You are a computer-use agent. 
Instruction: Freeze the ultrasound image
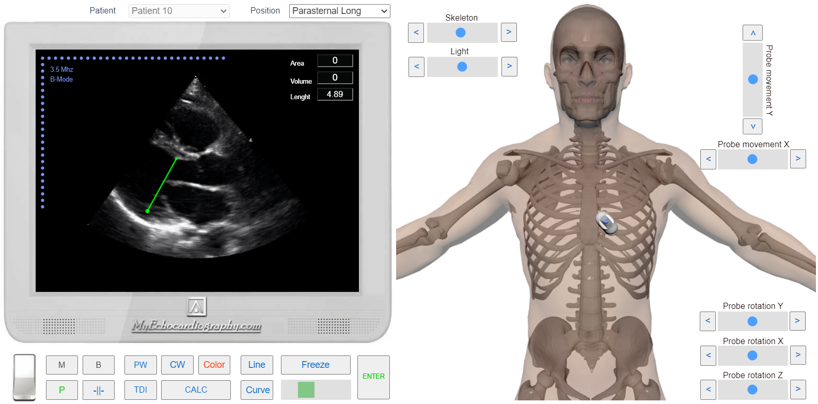316,365
